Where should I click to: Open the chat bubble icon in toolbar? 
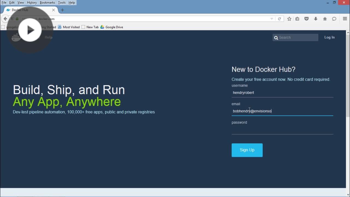coord(334,19)
